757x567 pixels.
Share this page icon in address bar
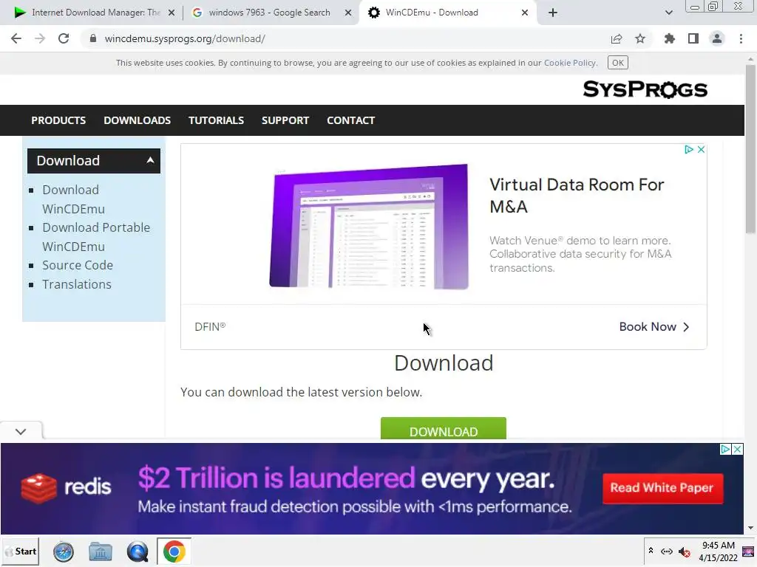point(617,38)
